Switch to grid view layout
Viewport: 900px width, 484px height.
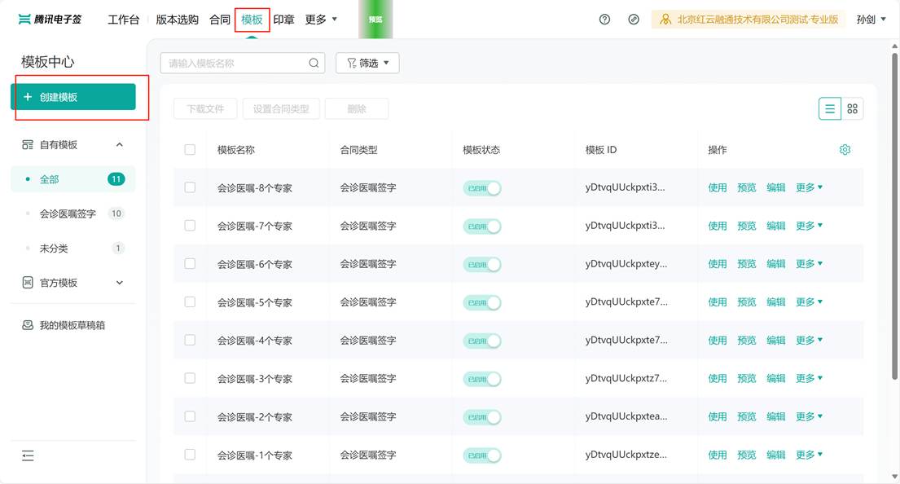(853, 108)
